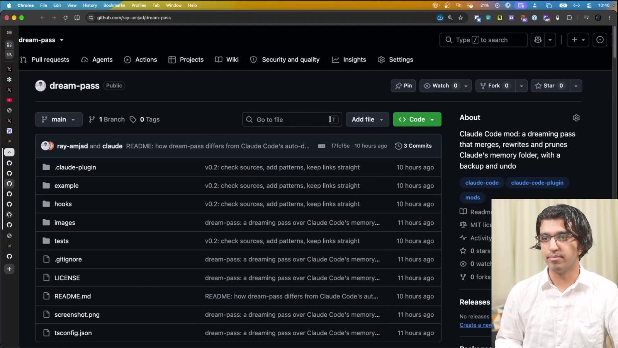View the 3 Commits history
618x348 pixels.
(413, 146)
